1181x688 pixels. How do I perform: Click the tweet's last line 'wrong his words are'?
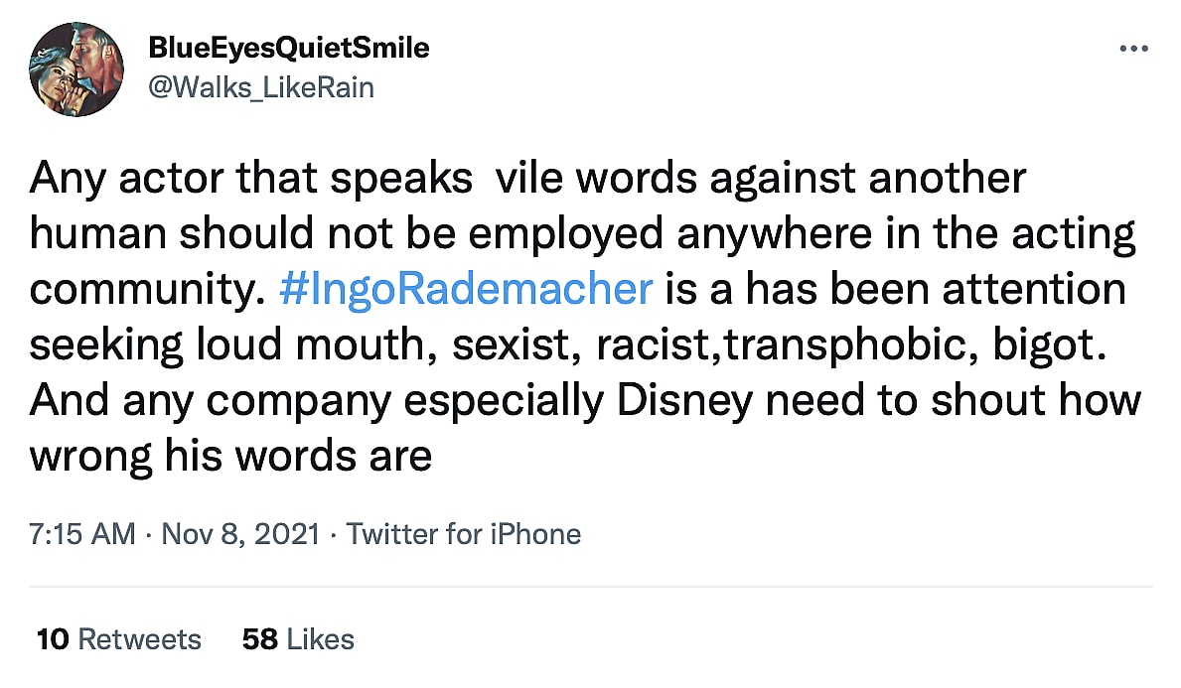click(230, 456)
